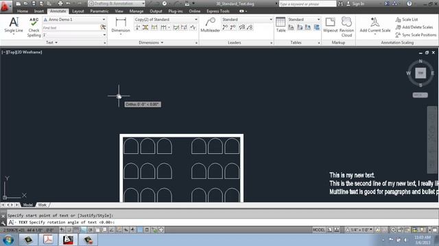The image size is (439, 246).
Task: Toggle Transparency display in status bar
Action: coord(140,230)
